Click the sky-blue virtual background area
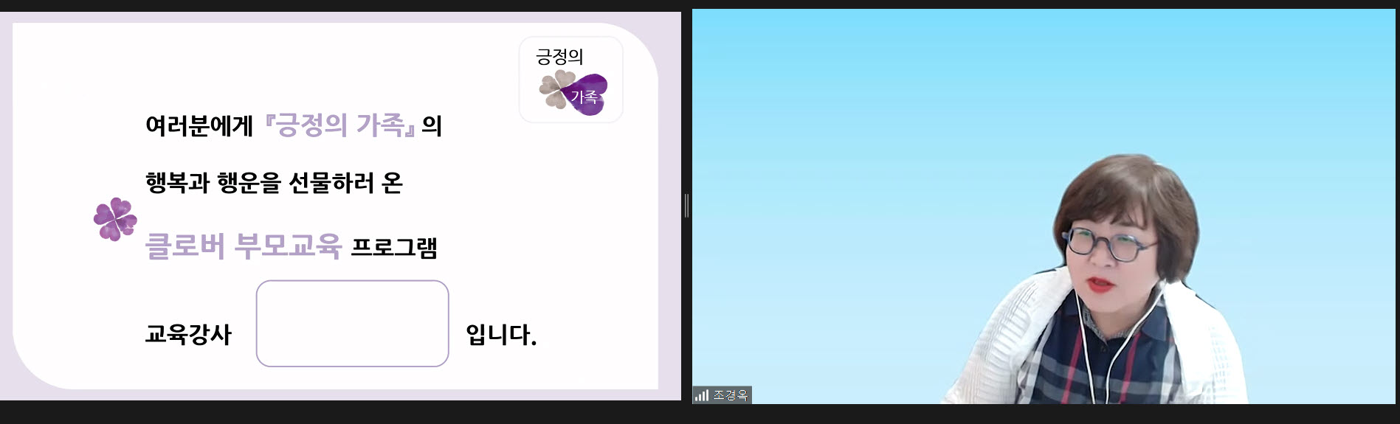 849,147
